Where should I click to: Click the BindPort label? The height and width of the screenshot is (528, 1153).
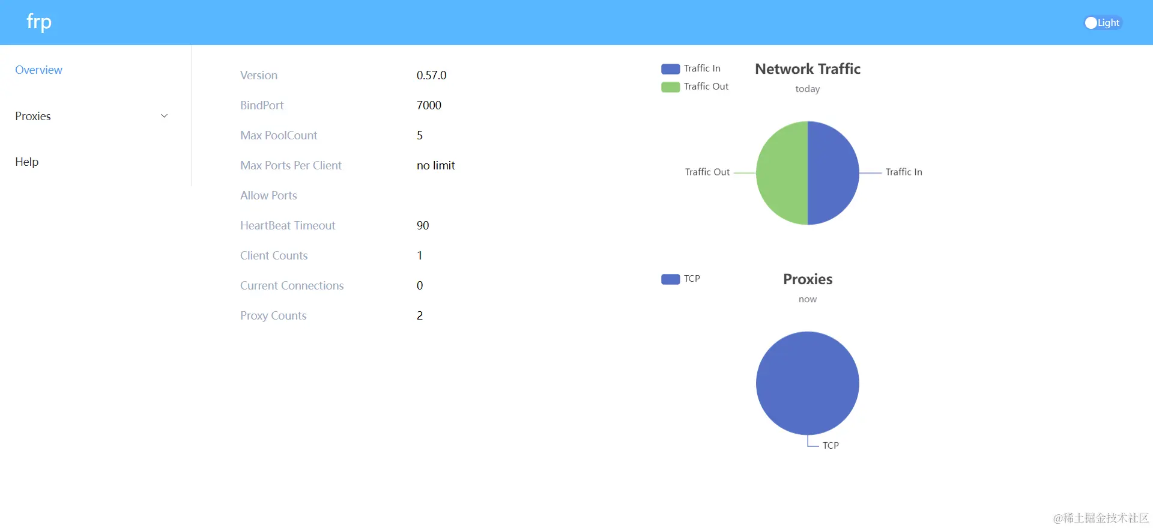tap(262, 105)
